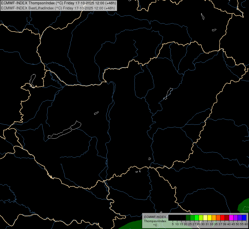Click the small white lake outline northeast of Balaton
This screenshot has height=229, width=249.
96,113
